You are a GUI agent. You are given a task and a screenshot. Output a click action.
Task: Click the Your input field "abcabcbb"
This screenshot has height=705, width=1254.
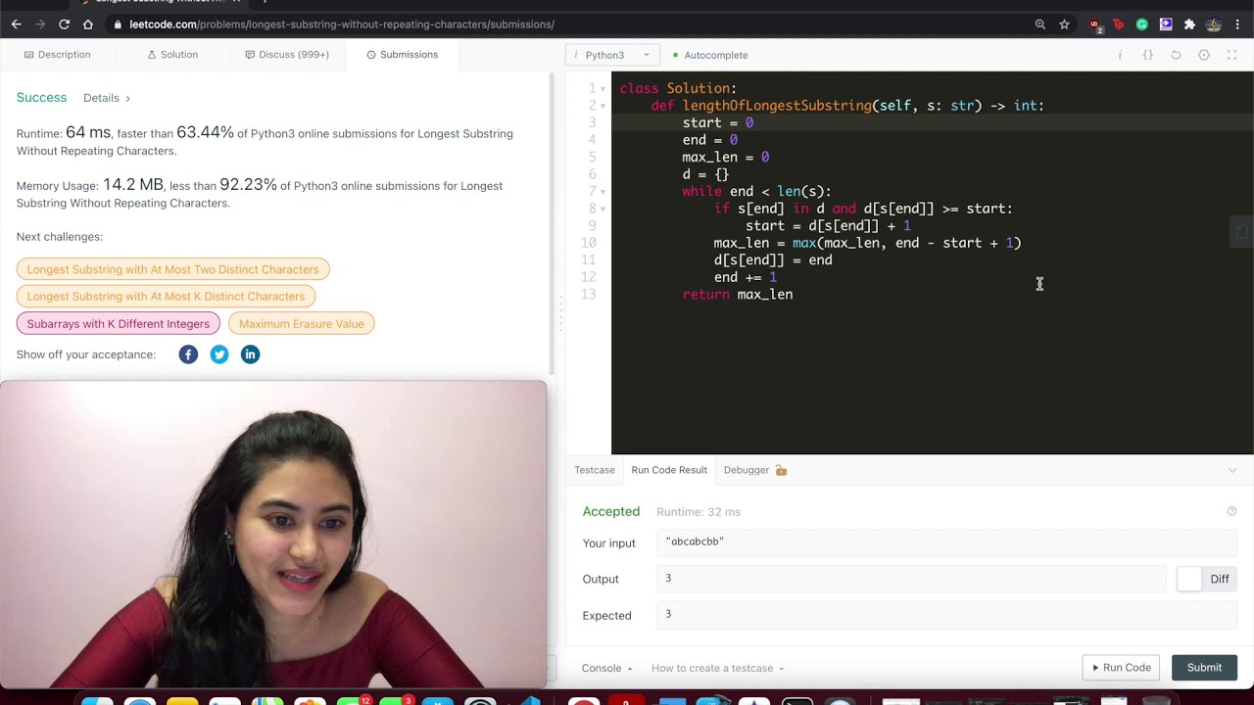(x=946, y=542)
